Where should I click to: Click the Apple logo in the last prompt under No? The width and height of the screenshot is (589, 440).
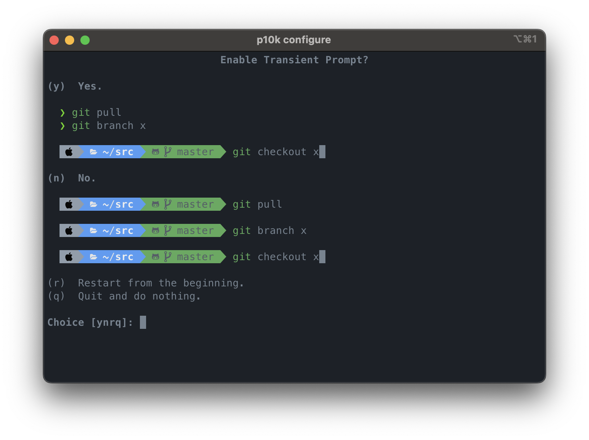(69, 257)
